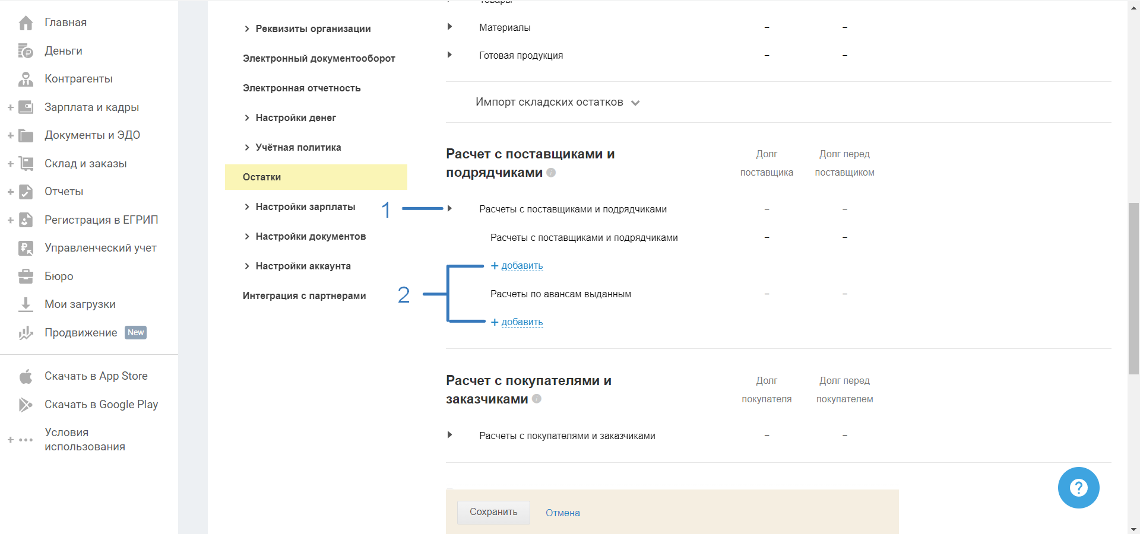This screenshot has width=1140, height=534.
Task: Click the Главная home icon
Action: [x=26, y=23]
